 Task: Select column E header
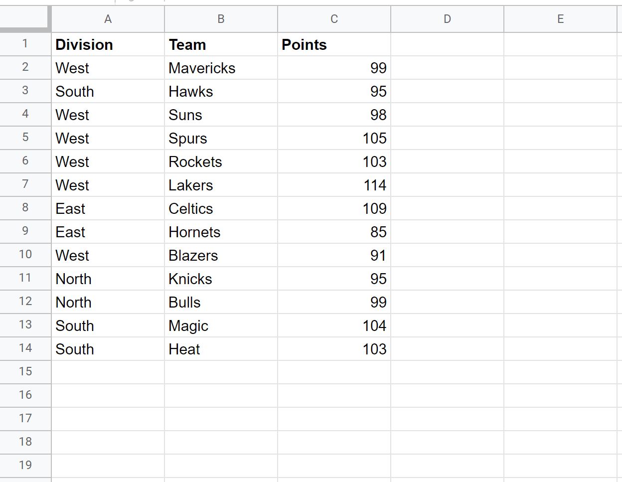(560, 19)
